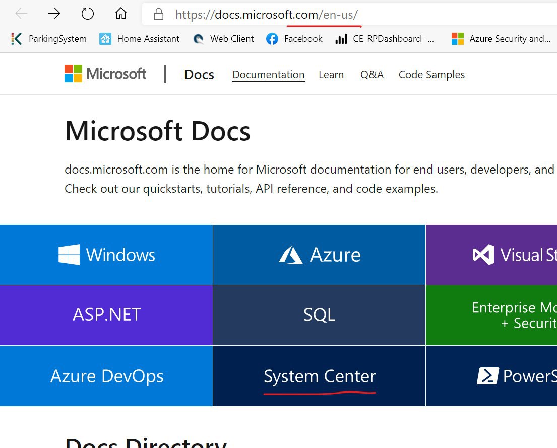Open the CE_RPDashboard bookmark
This screenshot has width=557, height=448.
coord(385,39)
